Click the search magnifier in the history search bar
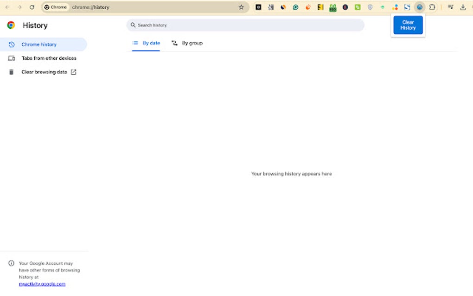 click(133, 25)
